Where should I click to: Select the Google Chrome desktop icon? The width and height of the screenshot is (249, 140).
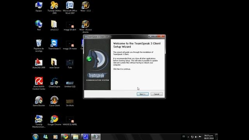(x=54, y=120)
